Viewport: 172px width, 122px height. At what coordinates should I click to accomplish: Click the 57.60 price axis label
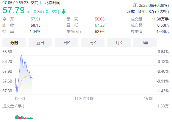[x=7, y=81]
